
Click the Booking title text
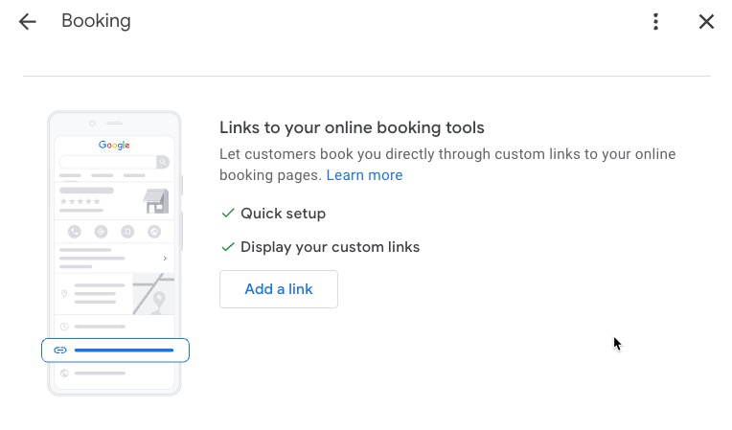96,21
